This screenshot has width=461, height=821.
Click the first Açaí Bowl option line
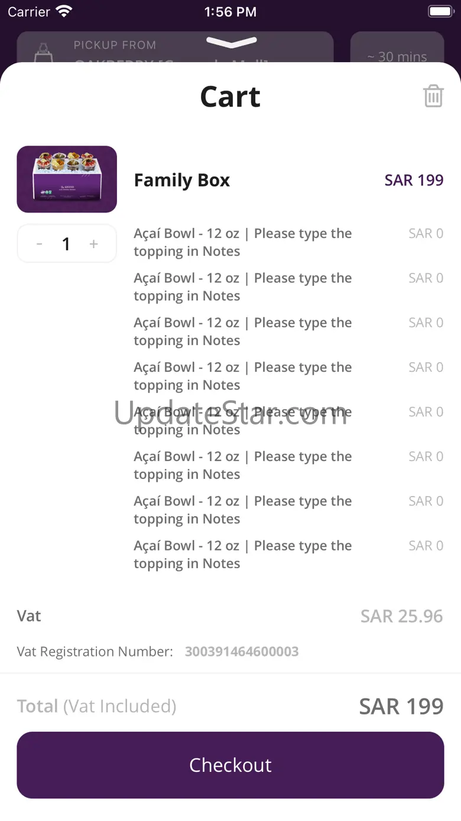pos(242,242)
